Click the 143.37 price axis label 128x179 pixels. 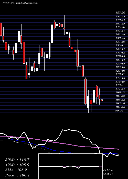(x=120, y=31)
